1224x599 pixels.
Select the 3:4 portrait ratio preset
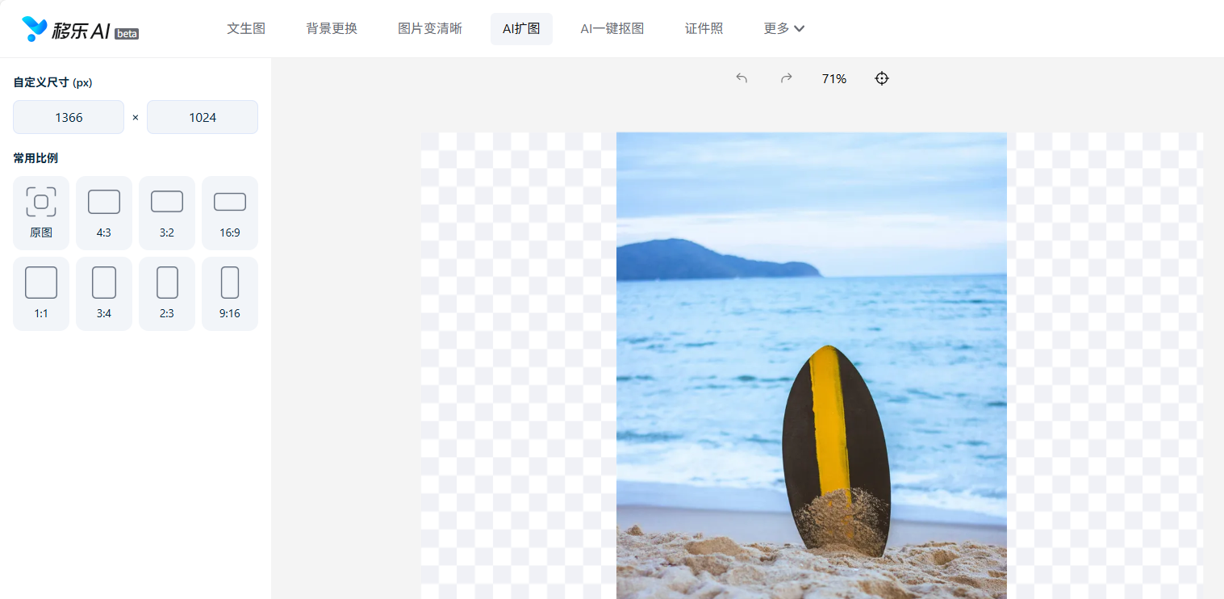(104, 293)
